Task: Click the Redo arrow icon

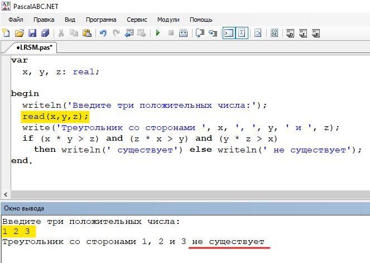Action: [x=116, y=33]
